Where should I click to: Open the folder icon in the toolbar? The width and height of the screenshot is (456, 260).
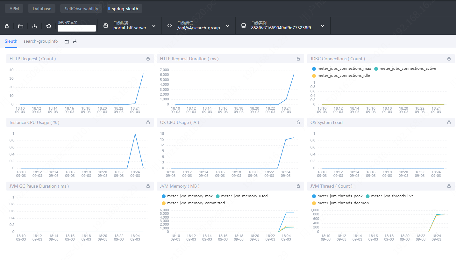20,25
